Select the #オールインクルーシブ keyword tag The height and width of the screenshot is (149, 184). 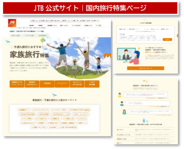[x=41, y=110]
